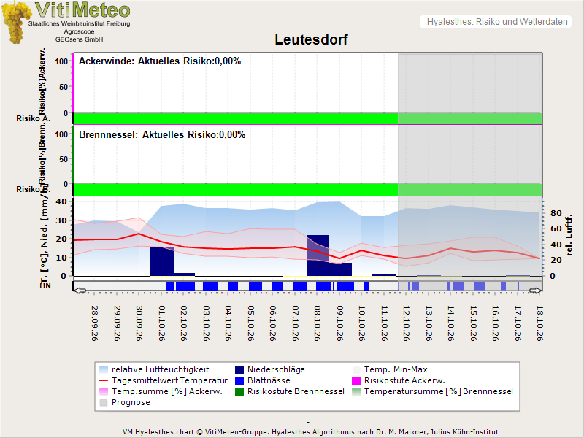Viewport: 584px width, 438px height.
Task: Click the date label 28.09.26
Action: click(x=95, y=323)
